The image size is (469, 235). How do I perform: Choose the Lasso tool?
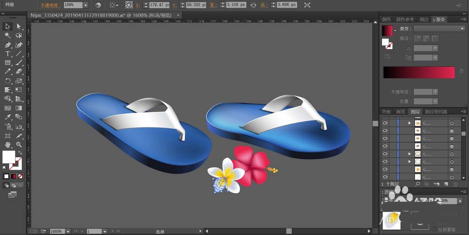point(19,36)
